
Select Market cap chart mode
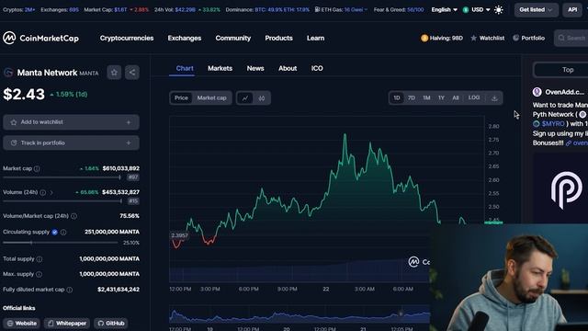point(212,98)
